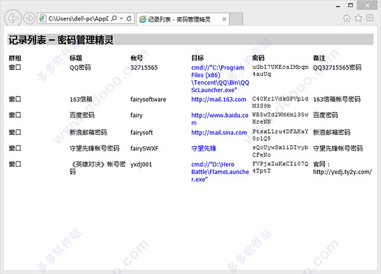The width and height of the screenshot is (381, 274).
Task: Open the http://mail.sina.com link
Action: point(219,132)
